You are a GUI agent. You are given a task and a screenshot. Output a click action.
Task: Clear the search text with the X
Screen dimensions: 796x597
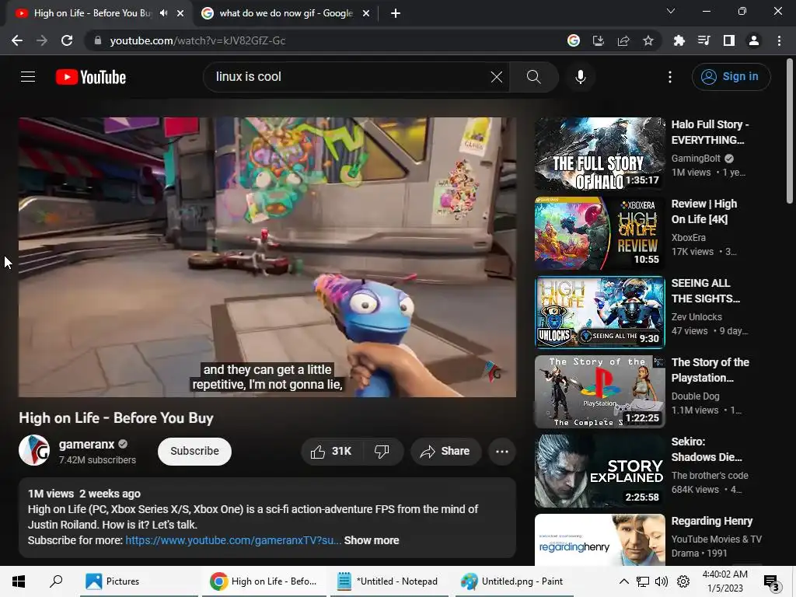pos(497,77)
